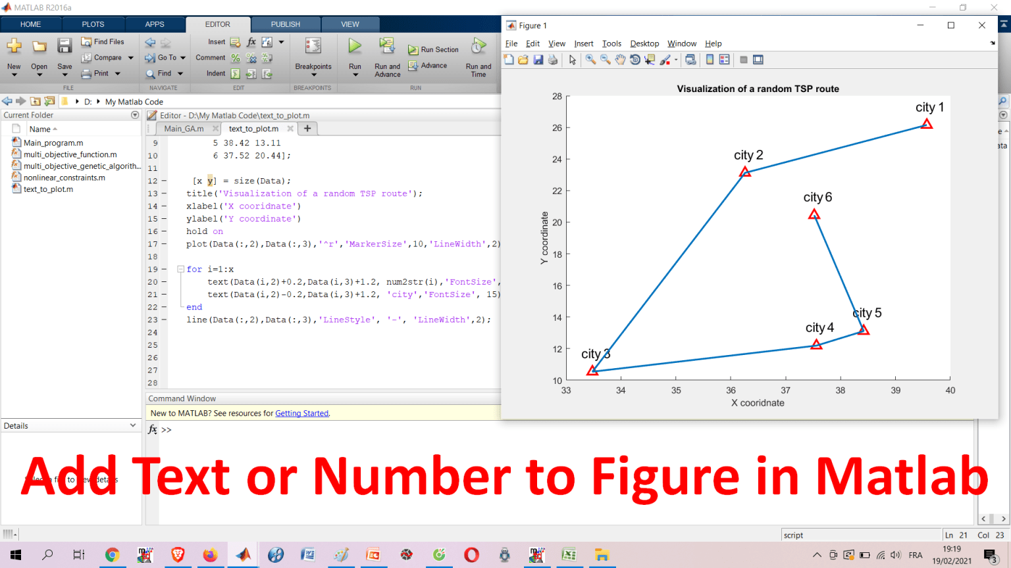
Task: Click the navigate back arrow in the Navigate group
Action: pos(150,42)
